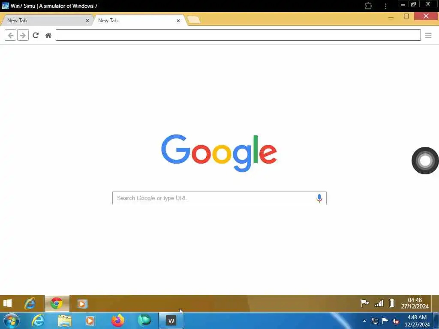Image resolution: width=439 pixels, height=329 pixels.
Task: Switch to the first New Tab
Action: tap(46, 21)
